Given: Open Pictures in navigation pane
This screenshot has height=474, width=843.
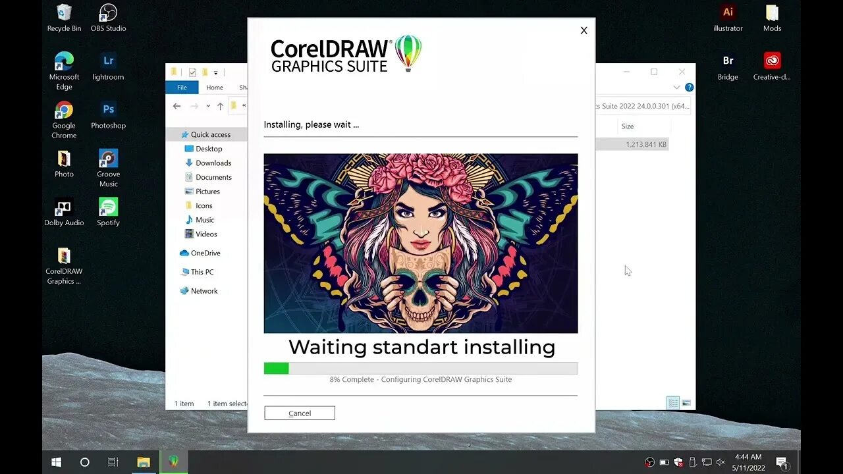Looking at the screenshot, I should (x=202, y=192).
